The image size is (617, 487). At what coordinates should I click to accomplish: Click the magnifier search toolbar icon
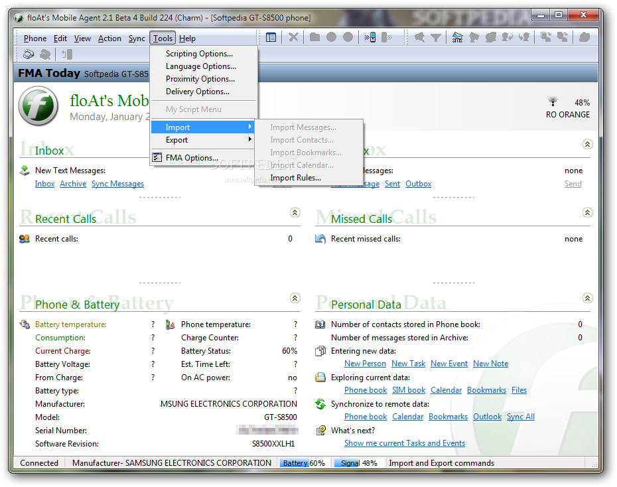point(419,37)
